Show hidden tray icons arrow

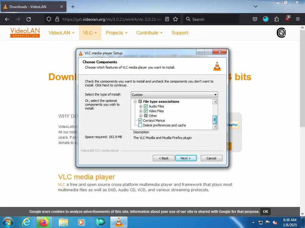[253, 222]
